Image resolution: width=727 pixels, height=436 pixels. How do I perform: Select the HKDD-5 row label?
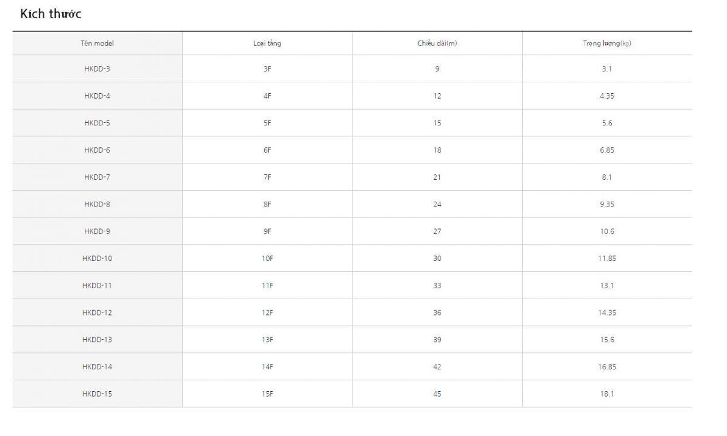[97, 123]
